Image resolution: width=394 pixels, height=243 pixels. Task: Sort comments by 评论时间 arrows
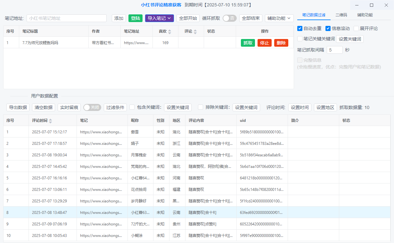[51, 121]
